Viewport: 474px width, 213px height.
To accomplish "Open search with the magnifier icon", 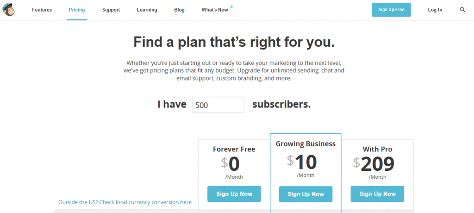I will pos(462,10).
